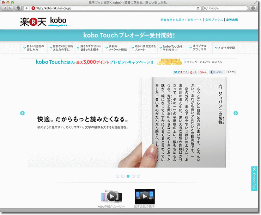Click the green zoom window button
Screen dimensions: 261x215
pyautogui.click(x=12, y=2)
